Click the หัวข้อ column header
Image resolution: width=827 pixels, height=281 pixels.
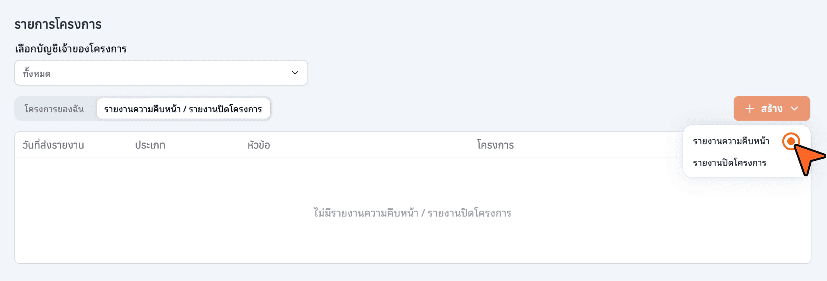[x=259, y=145]
